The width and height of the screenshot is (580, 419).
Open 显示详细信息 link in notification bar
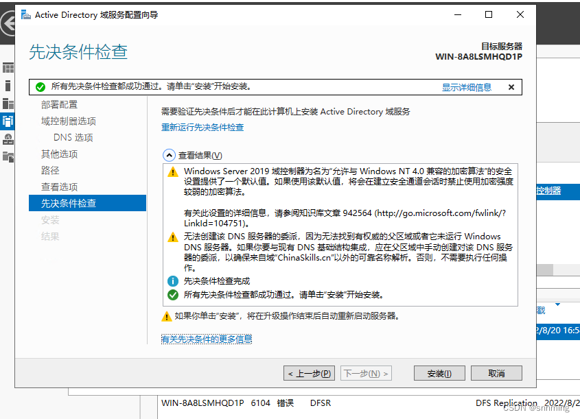coord(467,87)
